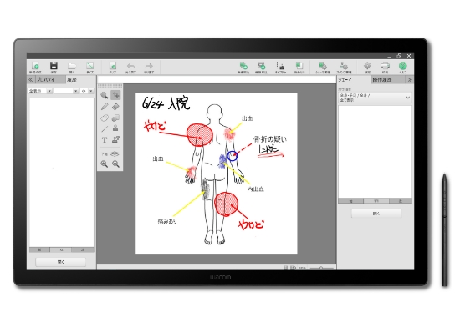
Task: Click the zoom percentage indicator in the tool palette
Action: point(105,154)
